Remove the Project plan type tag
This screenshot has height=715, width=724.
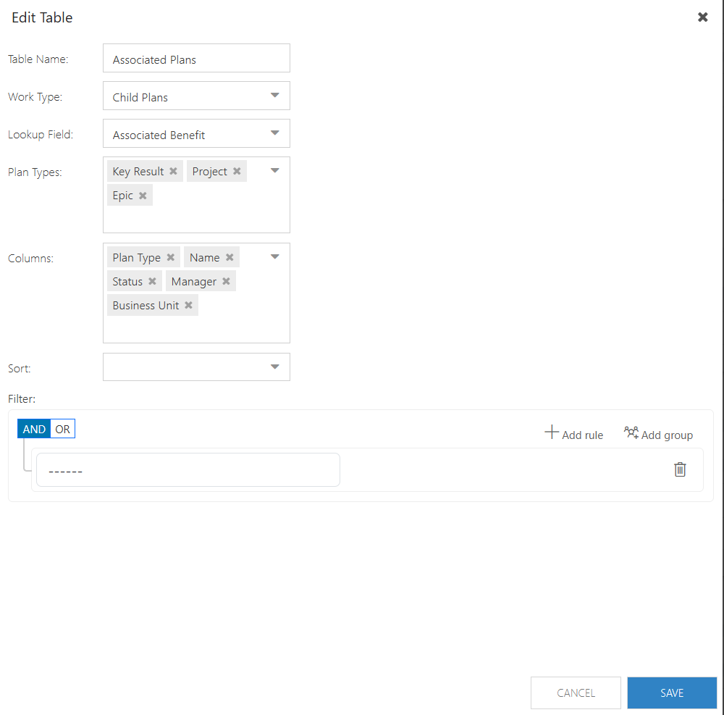[x=237, y=171]
